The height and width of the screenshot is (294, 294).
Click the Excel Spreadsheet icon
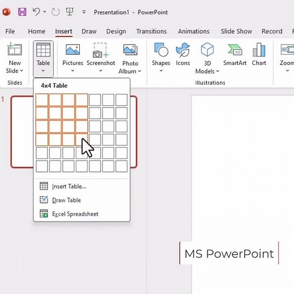pyautogui.click(x=44, y=214)
